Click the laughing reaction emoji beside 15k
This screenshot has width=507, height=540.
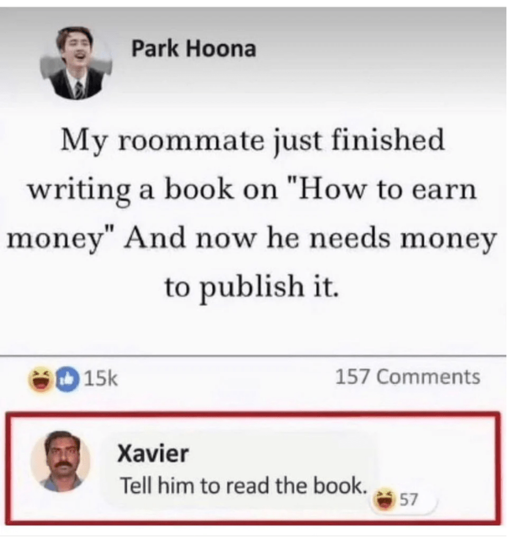tap(41, 379)
